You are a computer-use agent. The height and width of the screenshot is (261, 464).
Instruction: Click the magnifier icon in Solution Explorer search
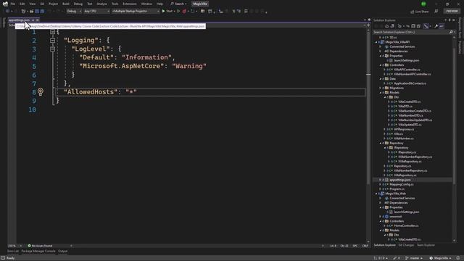tap(451, 32)
